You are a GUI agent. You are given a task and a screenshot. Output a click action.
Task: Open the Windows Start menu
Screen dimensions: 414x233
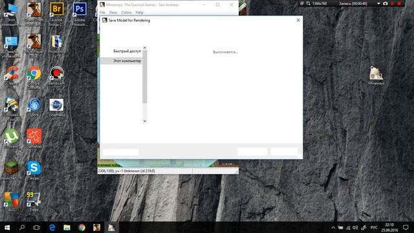pyautogui.click(x=7, y=227)
